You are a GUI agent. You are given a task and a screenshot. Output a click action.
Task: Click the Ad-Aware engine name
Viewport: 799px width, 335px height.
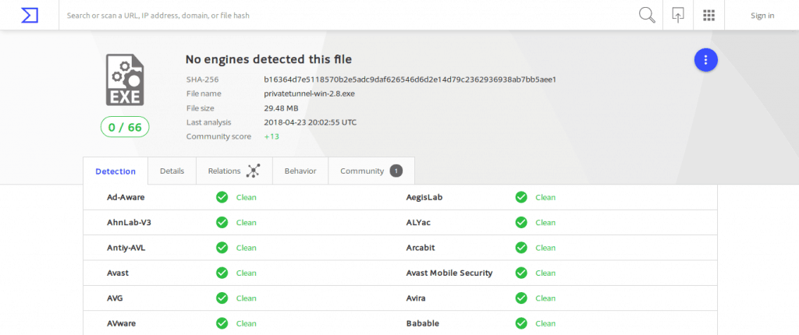tap(126, 197)
